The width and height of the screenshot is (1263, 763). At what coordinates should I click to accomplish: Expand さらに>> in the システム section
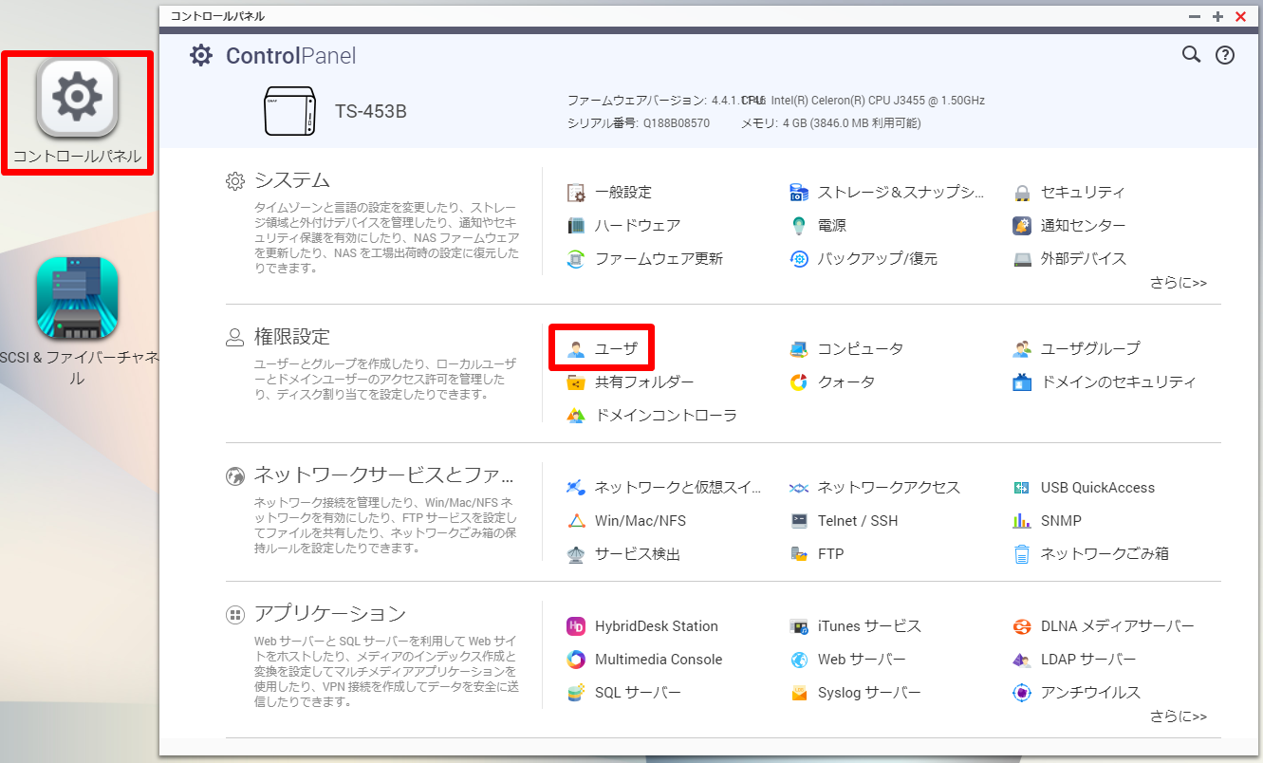(x=1179, y=283)
